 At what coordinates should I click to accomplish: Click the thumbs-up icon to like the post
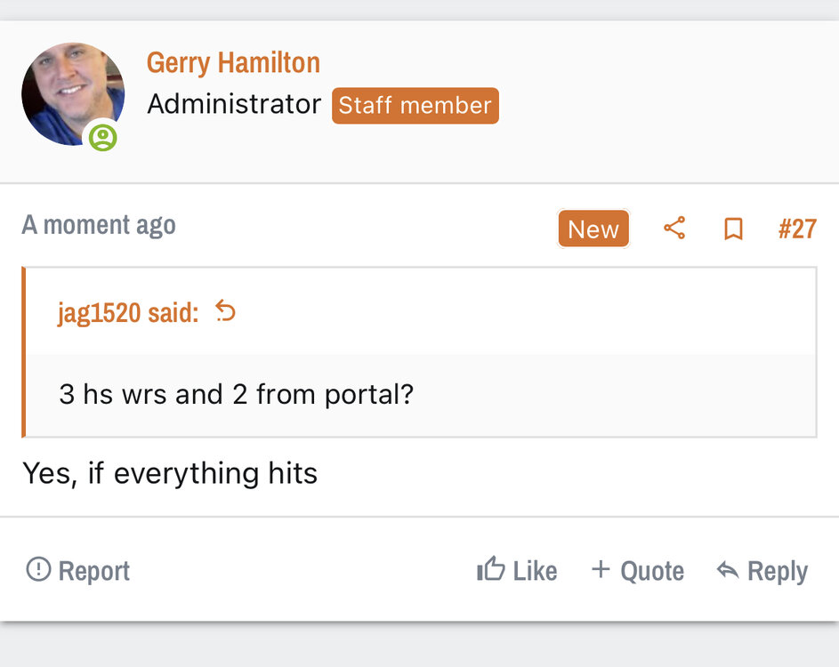tap(490, 569)
